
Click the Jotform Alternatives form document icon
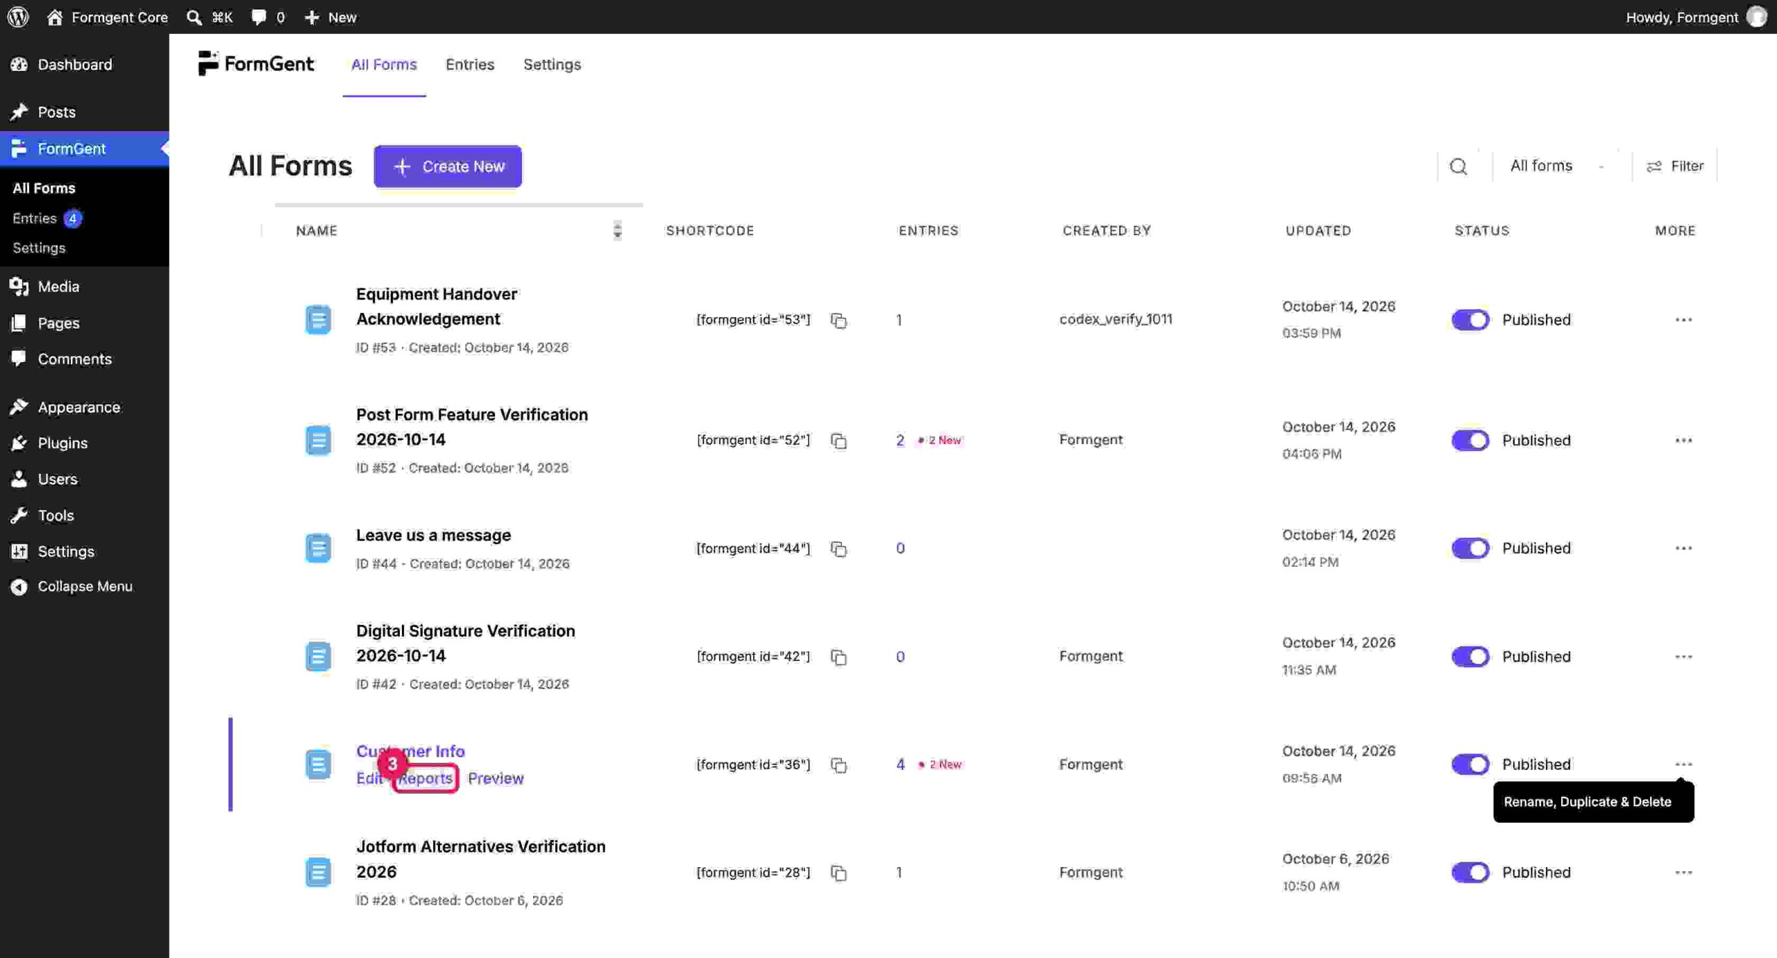[x=318, y=872]
